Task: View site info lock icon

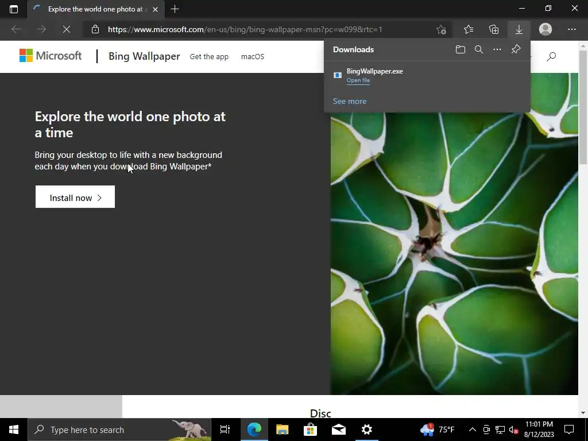Action: [95, 29]
